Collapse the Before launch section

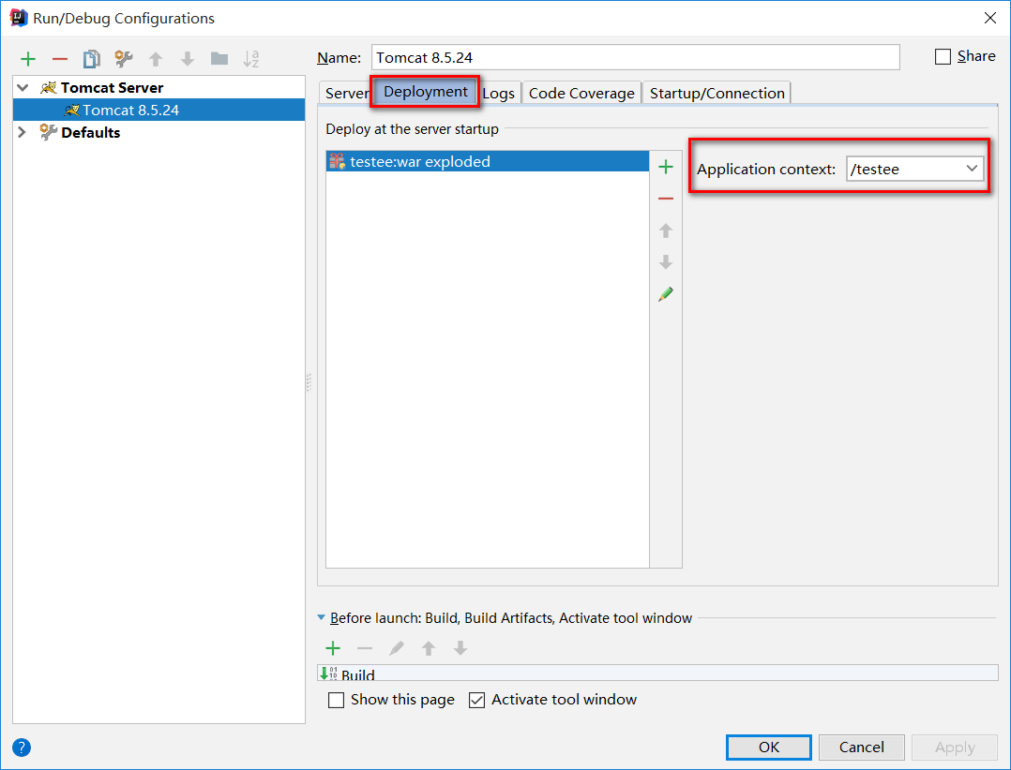pyautogui.click(x=321, y=617)
